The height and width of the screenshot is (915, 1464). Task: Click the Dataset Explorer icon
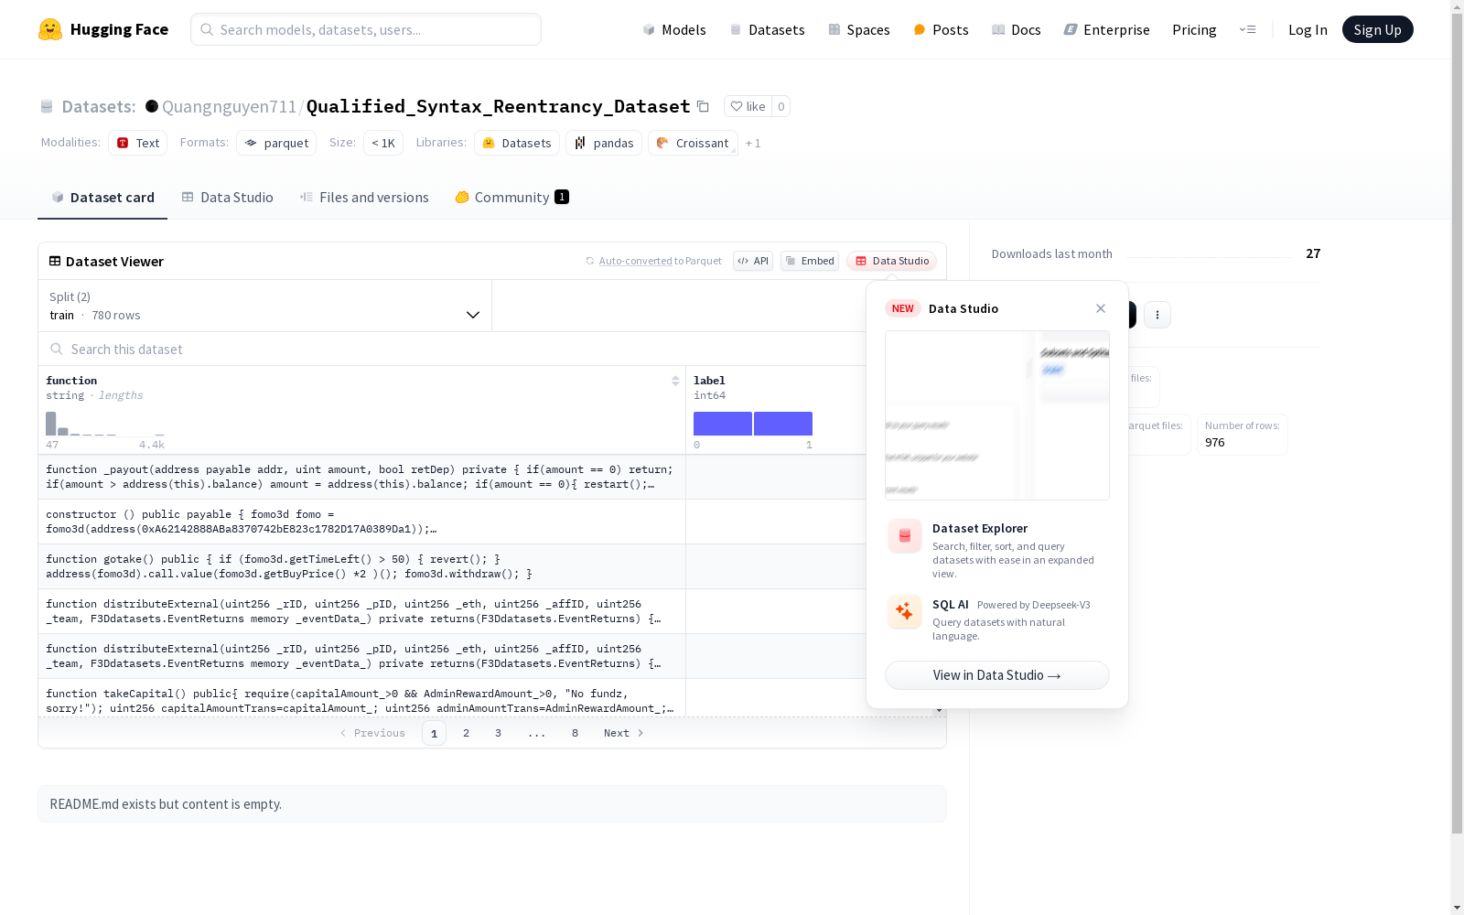[x=905, y=536]
